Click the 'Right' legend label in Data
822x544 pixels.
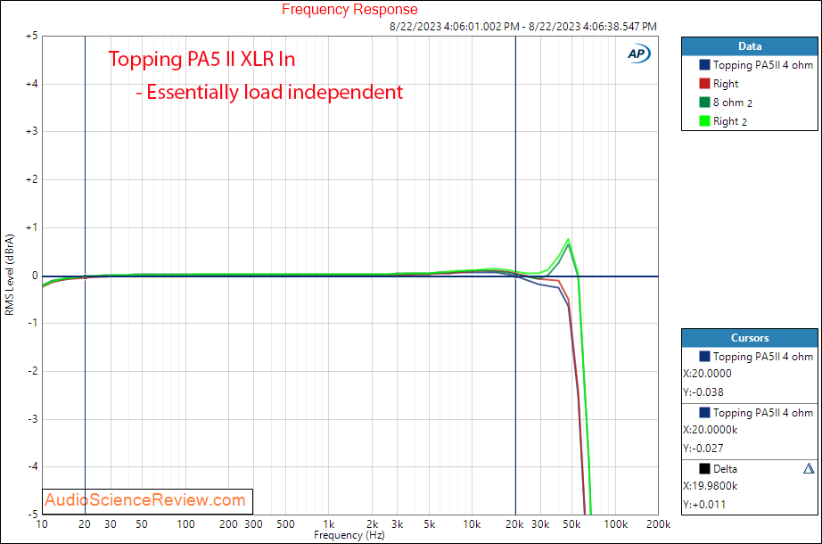(x=726, y=84)
